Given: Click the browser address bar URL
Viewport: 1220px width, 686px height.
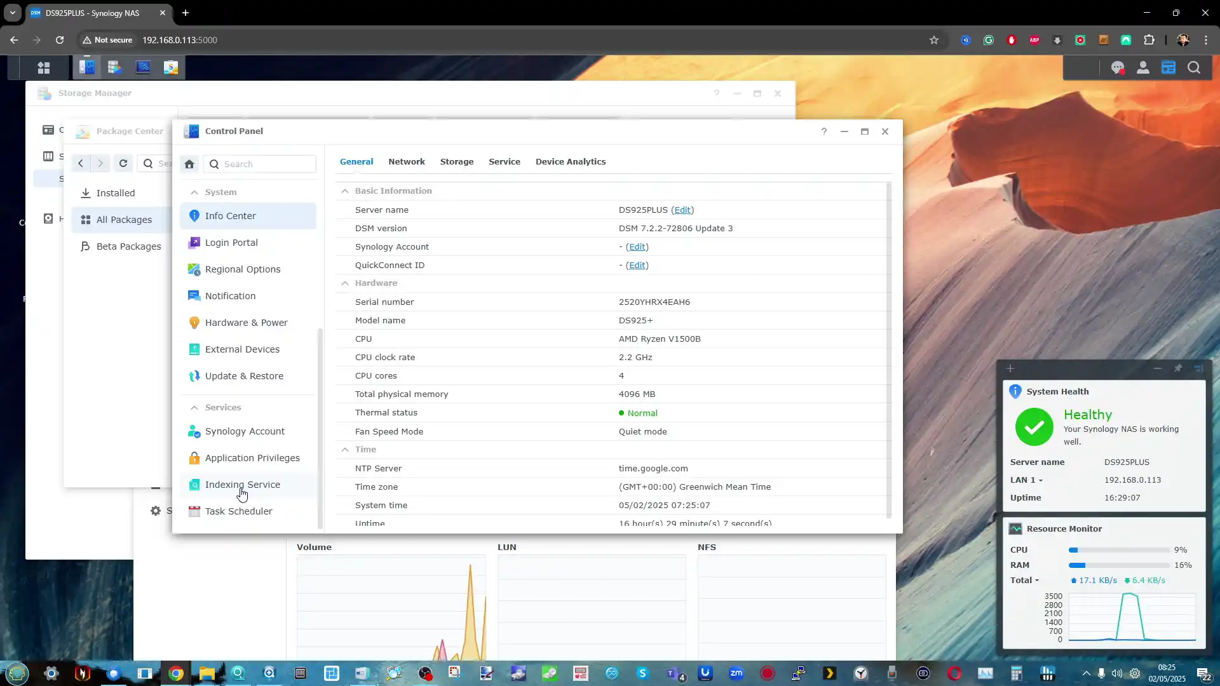Looking at the screenshot, I should pyautogui.click(x=180, y=40).
